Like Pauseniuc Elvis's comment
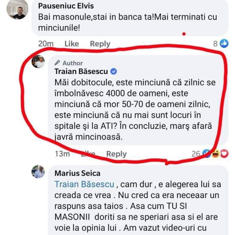Image resolution: width=235 pixels, height=235 pixels. point(71,43)
